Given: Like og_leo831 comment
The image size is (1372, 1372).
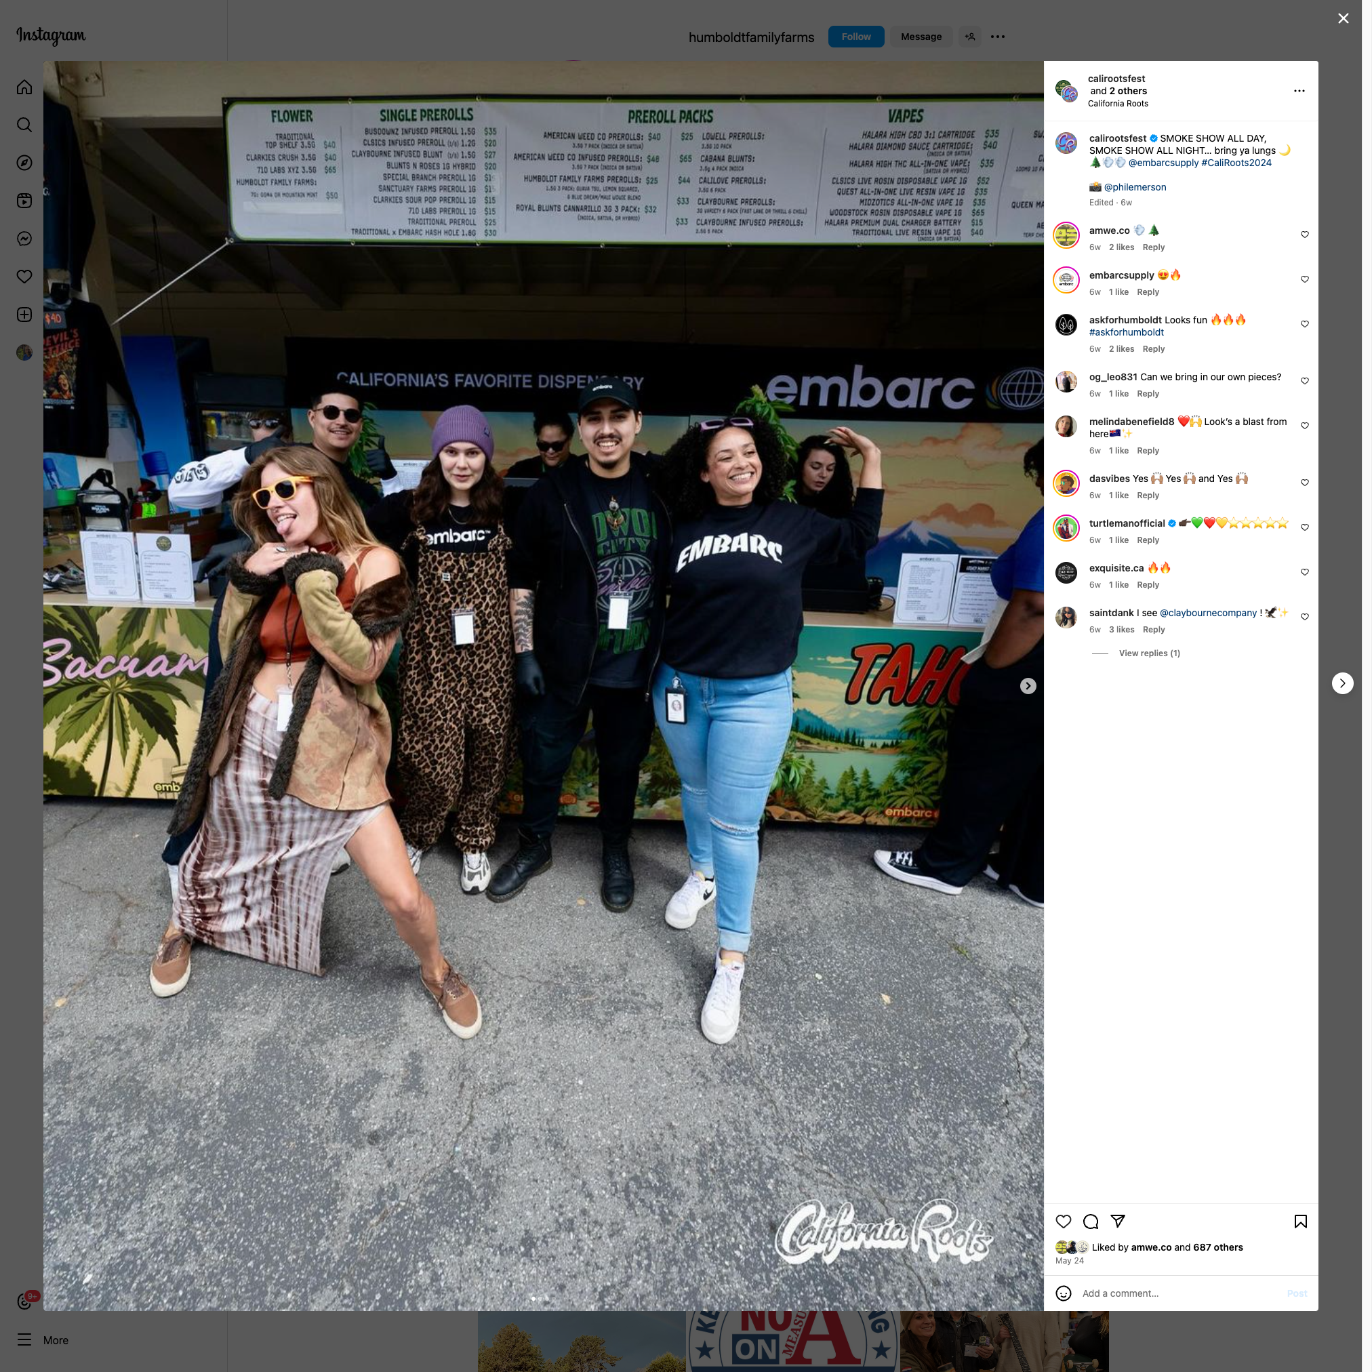Looking at the screenshot, I should pos(1304,381).
